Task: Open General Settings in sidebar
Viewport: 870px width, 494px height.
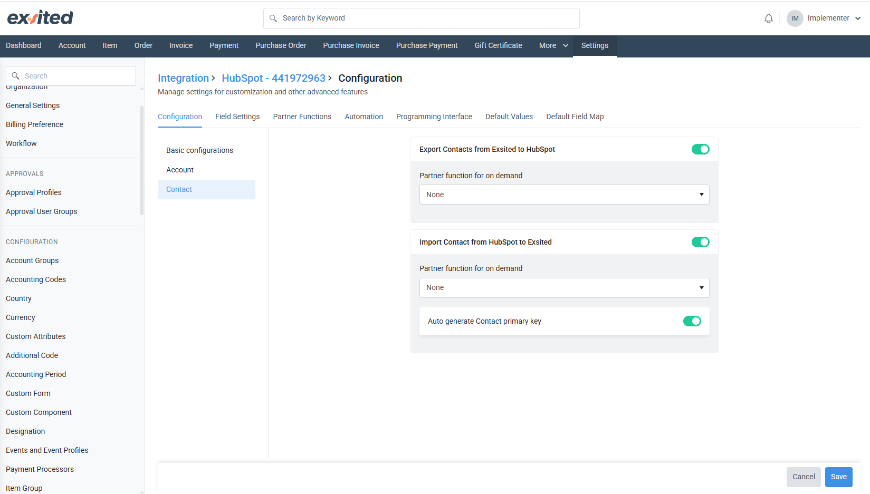Action: [x=33, y=105]
